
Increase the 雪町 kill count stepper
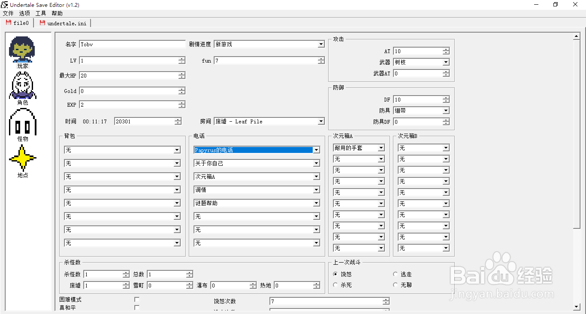pos(189,284)
